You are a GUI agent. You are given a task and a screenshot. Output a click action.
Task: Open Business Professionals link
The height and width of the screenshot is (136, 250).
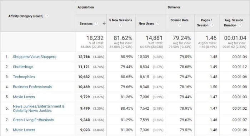[32, 87]
